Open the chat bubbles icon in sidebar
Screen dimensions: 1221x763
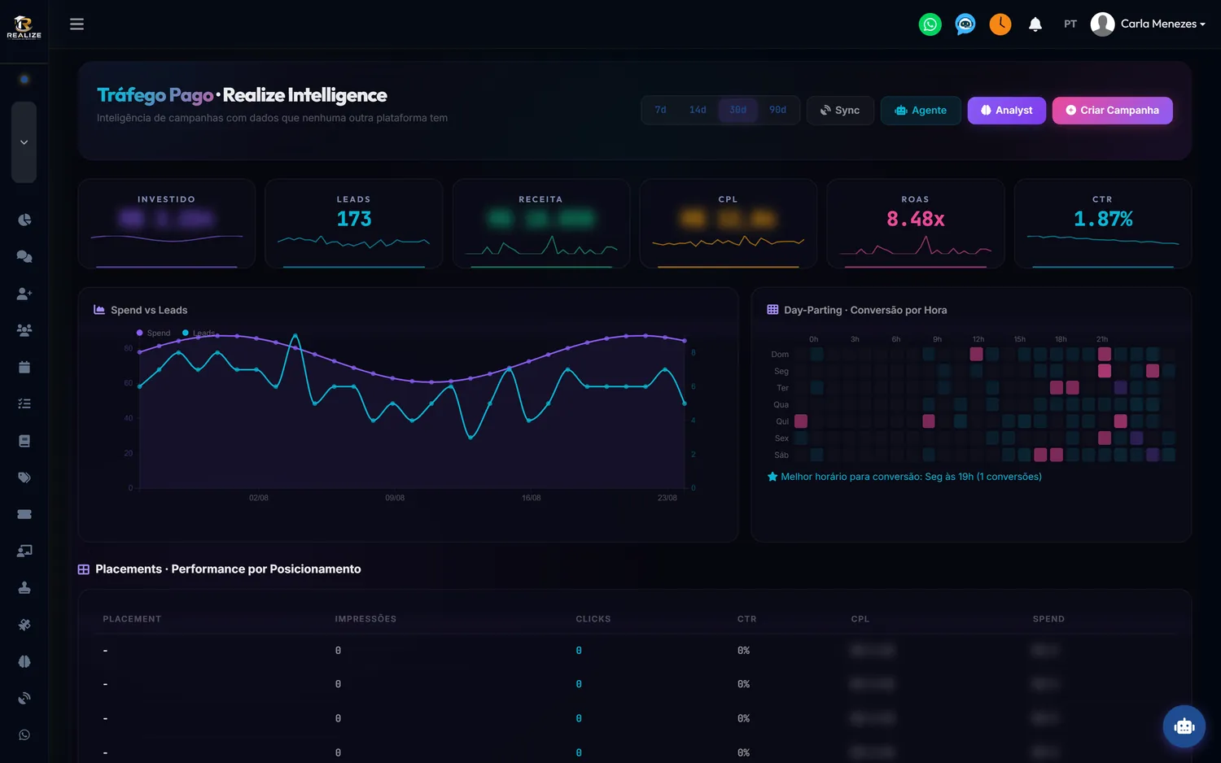[x=24, y=256]
